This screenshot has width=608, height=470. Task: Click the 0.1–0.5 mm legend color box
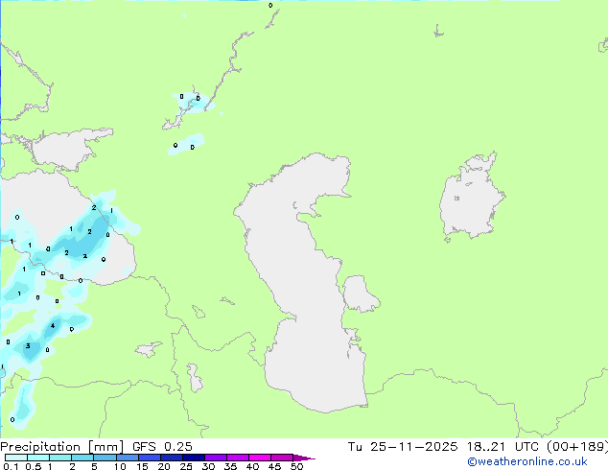point(16,458)
